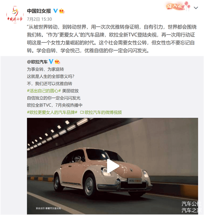Image resolution: width=204 pixels, height=215 pixels.
Task: Click the 安全出行 caption at video bottom
Action: (48, 208)
